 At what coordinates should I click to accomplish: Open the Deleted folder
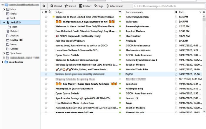14,31
